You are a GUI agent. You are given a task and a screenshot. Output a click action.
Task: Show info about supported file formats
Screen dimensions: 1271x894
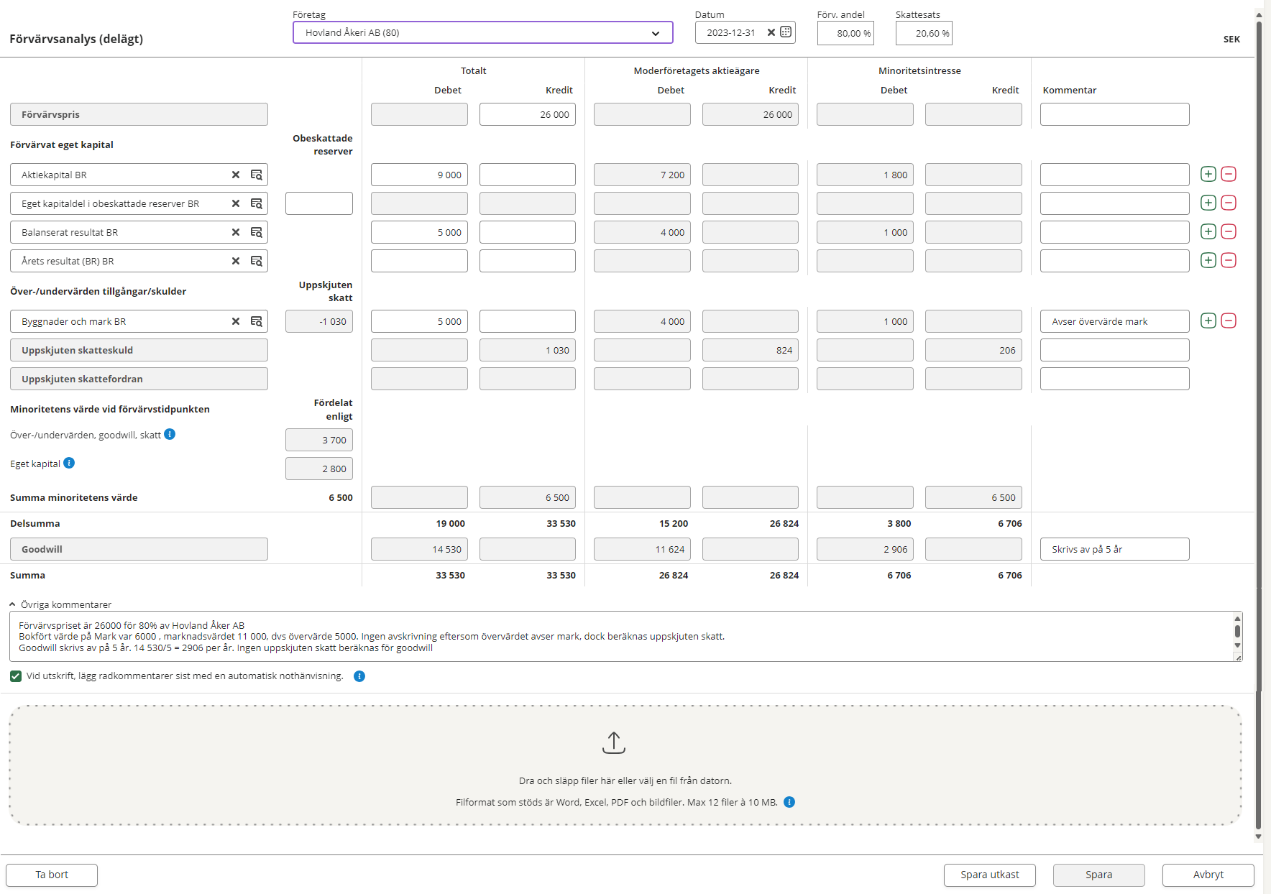(789, 802)
